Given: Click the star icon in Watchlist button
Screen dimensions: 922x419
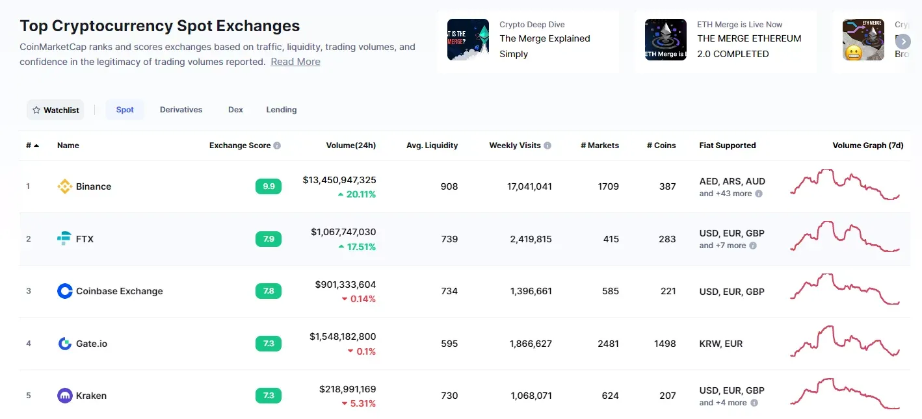Looking at the screenshot, I should point(36,110).
